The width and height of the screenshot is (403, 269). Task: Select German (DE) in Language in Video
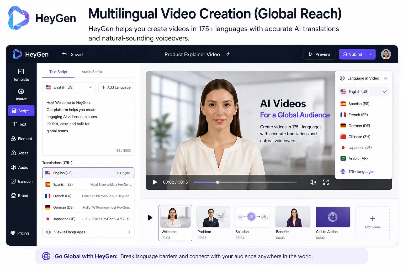tap(363, 126)
